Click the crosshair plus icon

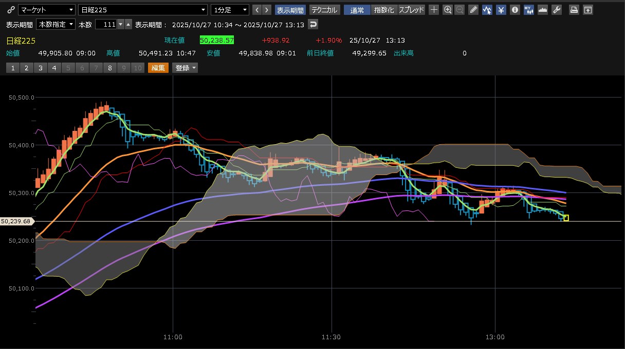(434, 10)
